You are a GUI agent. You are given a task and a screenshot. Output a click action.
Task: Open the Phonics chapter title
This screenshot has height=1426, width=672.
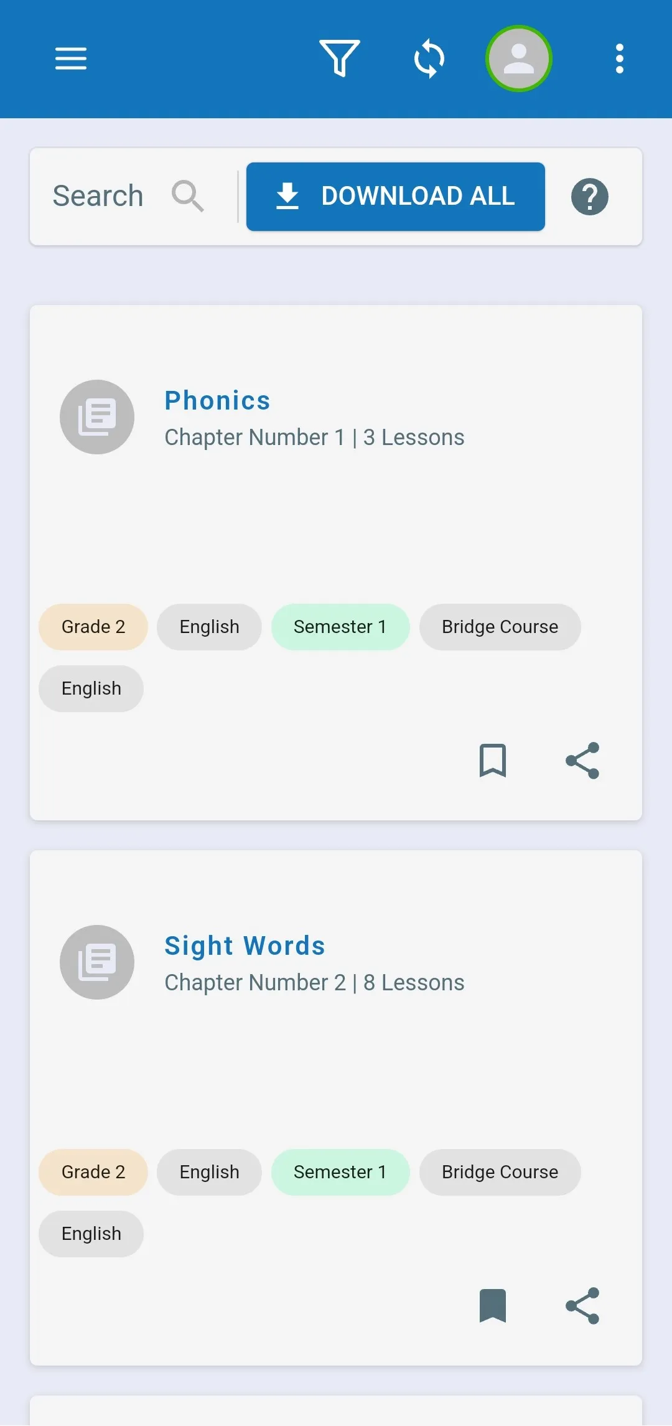(218, 400)
